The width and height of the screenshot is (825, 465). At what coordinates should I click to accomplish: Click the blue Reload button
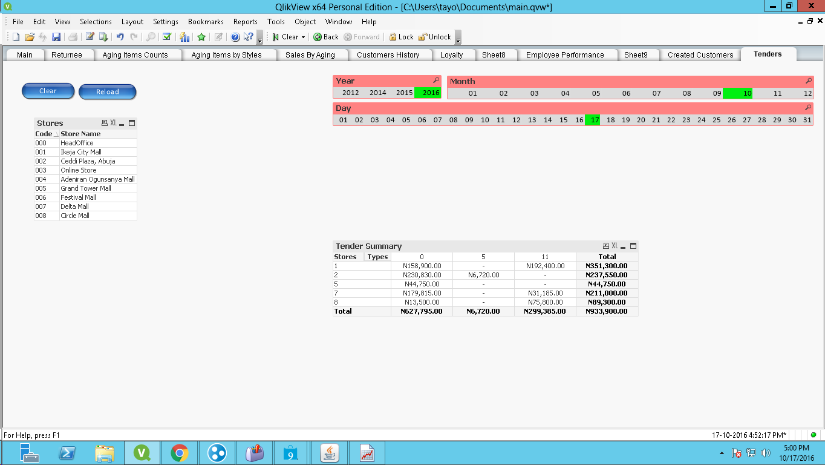click(x=108, y=92)
